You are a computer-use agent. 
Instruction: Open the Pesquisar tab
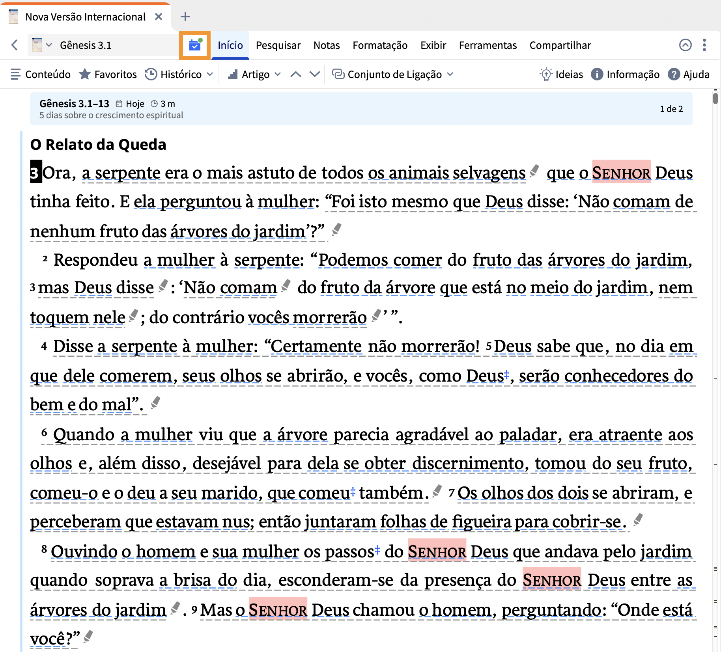click(x=278, y=45)
